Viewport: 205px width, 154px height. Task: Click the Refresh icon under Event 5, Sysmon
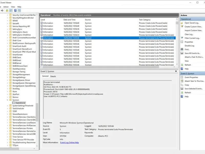click(182, 93)
